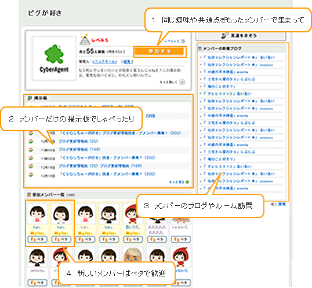This screenshot has width=312, height=288.
Task: Click the 友達をさそう invite friends button
Action: [241, 36]
